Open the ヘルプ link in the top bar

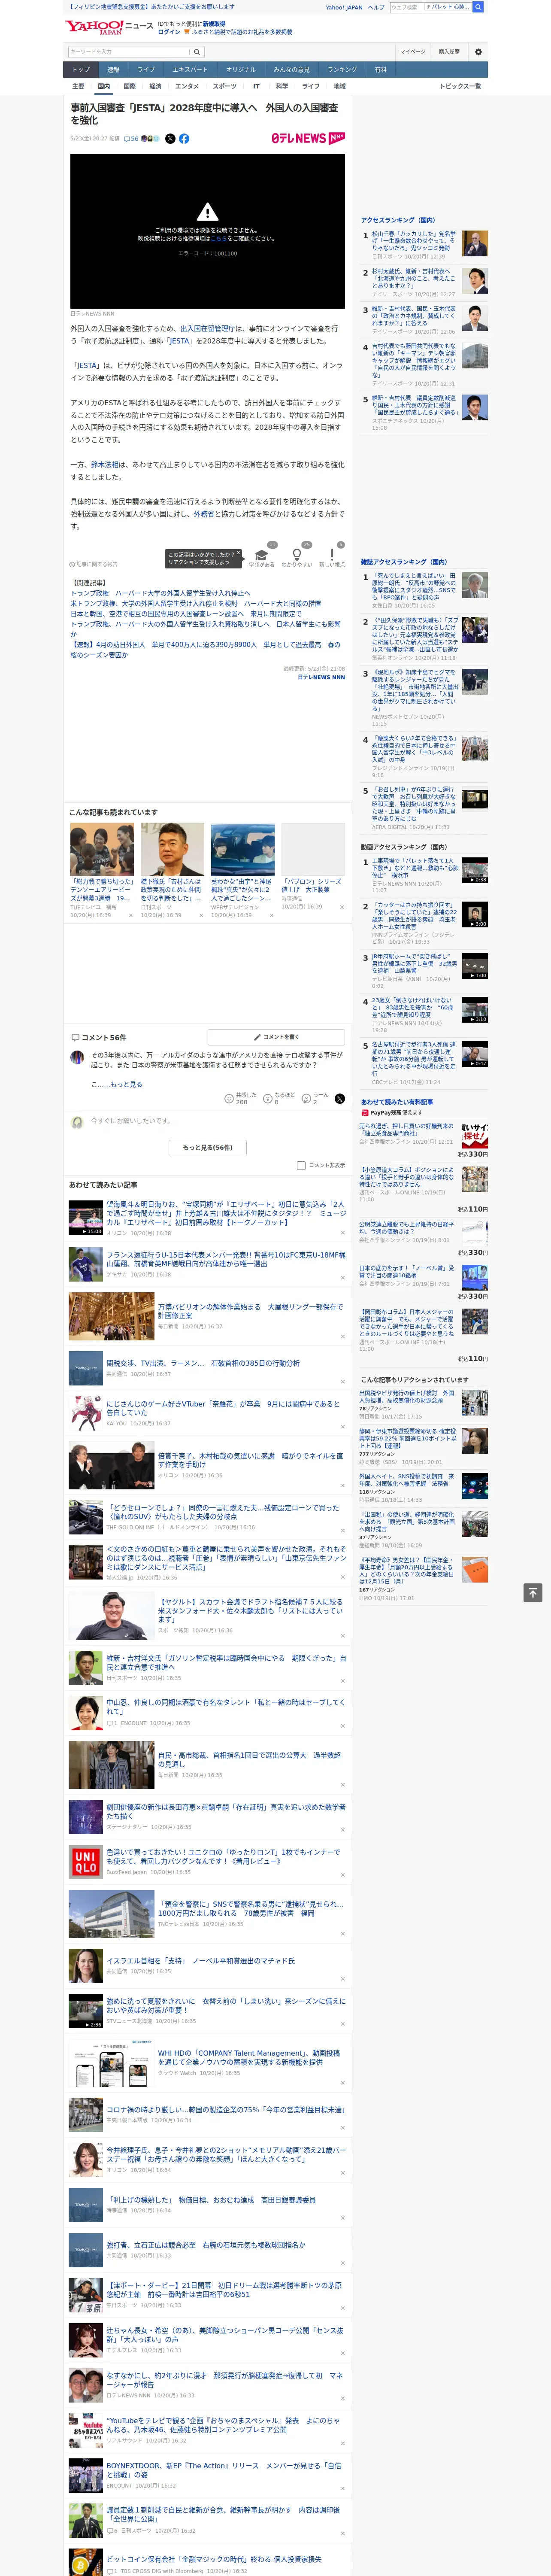[375, 7]
